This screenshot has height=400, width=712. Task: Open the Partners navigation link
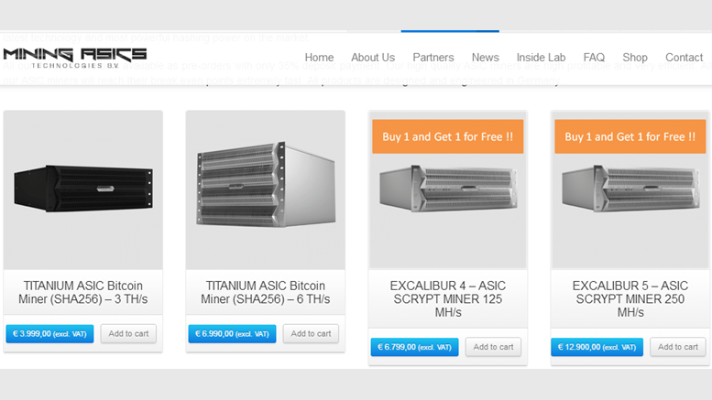coord(433,58)
